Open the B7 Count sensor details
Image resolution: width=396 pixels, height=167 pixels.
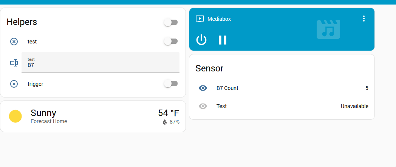[227, 88]
